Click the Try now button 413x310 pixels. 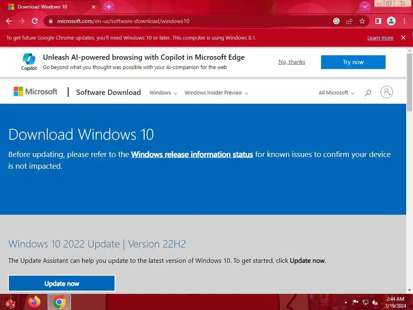pos(353,62)
